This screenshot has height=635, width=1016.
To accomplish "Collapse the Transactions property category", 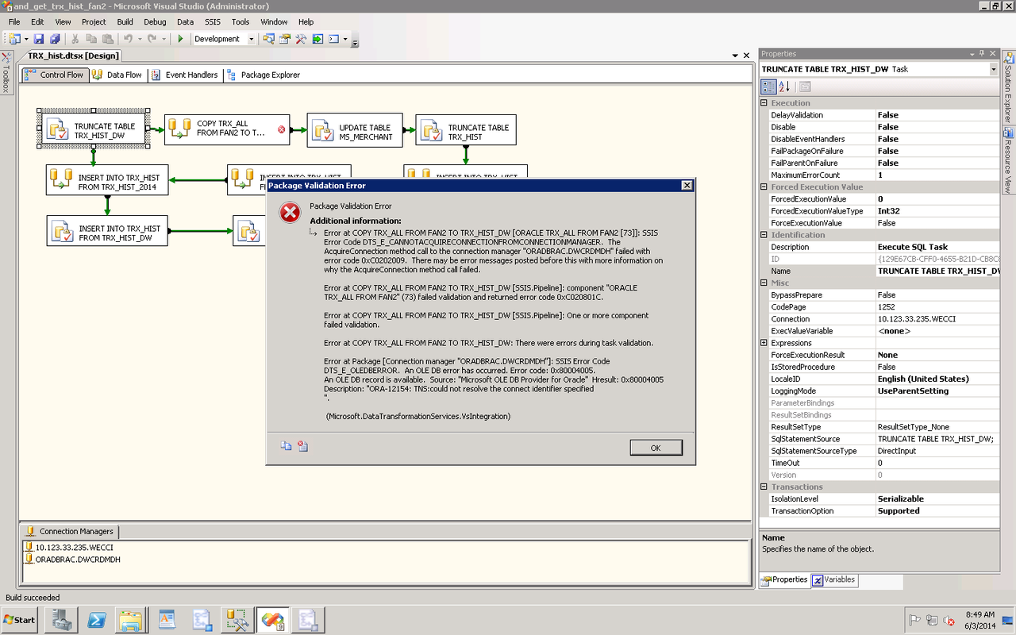I will [x=764, y=487].
